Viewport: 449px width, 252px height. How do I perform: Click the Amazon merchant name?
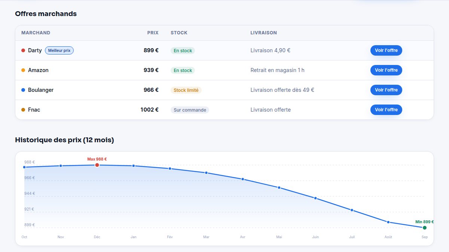pyautogui.click(x=38, y=70)
